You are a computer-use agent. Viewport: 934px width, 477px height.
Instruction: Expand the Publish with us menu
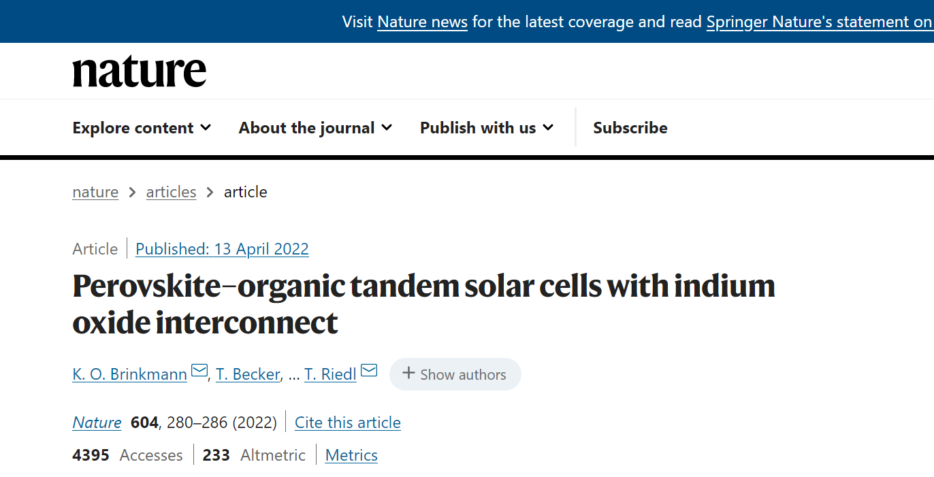pos(487,128)
